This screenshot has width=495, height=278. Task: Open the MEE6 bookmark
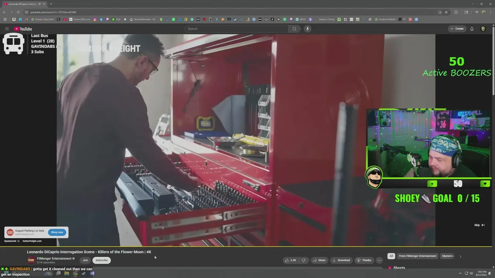tap(300, 19)
